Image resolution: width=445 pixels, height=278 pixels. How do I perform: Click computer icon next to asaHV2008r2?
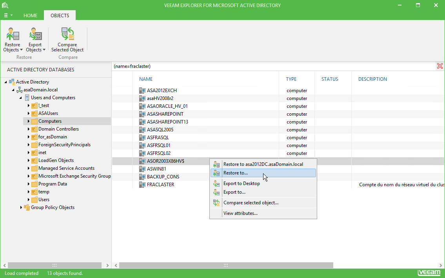tap(142, 98)
